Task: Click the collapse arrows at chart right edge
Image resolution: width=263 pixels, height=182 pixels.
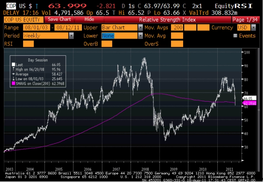Action: [259, 110]
